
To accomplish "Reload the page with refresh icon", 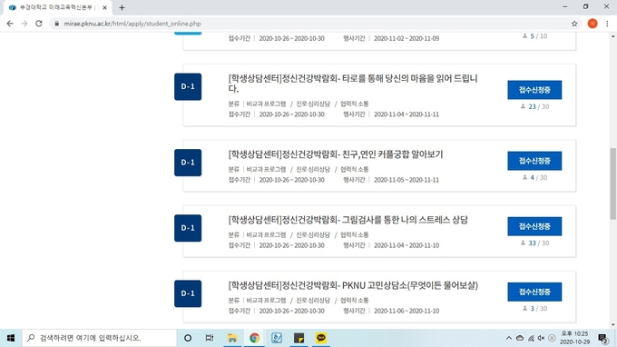I will click(38, 24).
